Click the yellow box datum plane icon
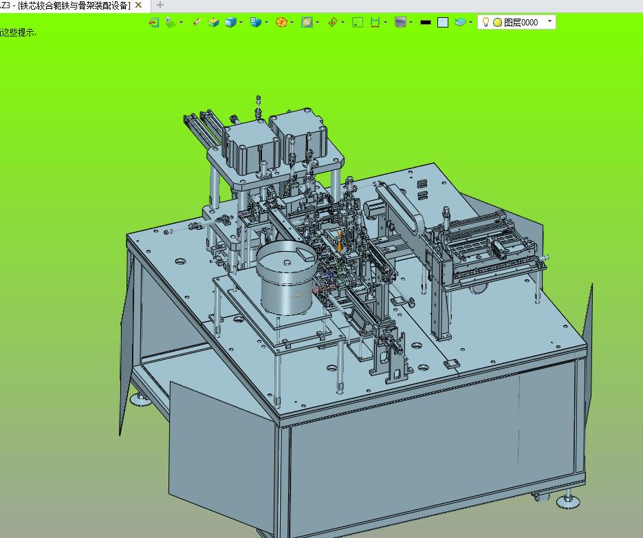 point(214,22)
